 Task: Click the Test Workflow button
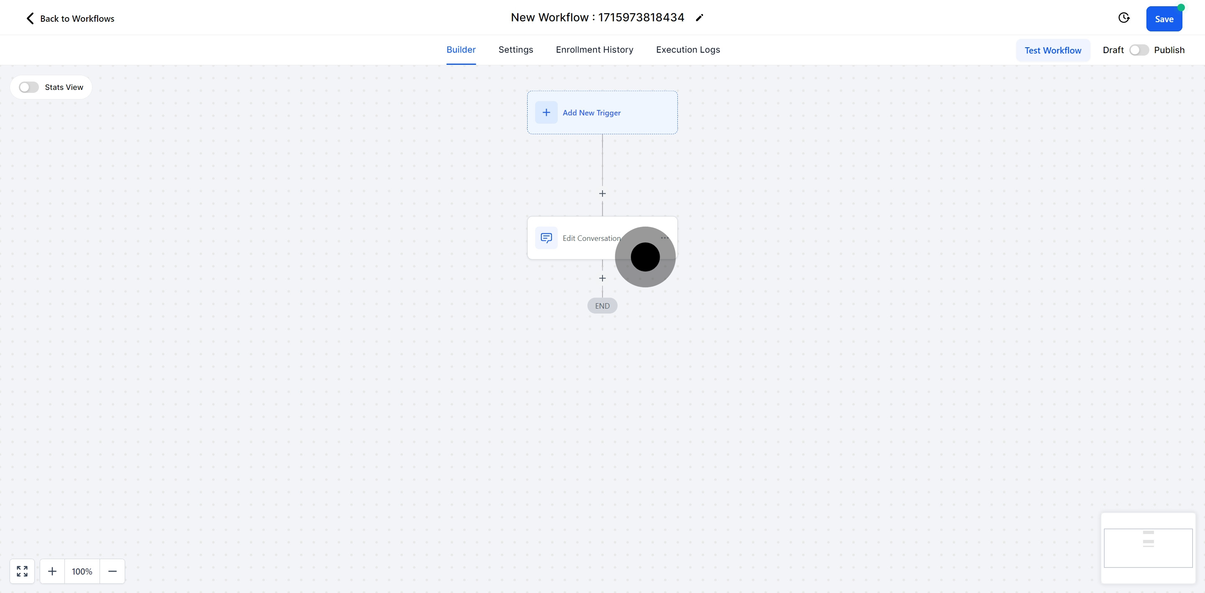coord(1053,51)
